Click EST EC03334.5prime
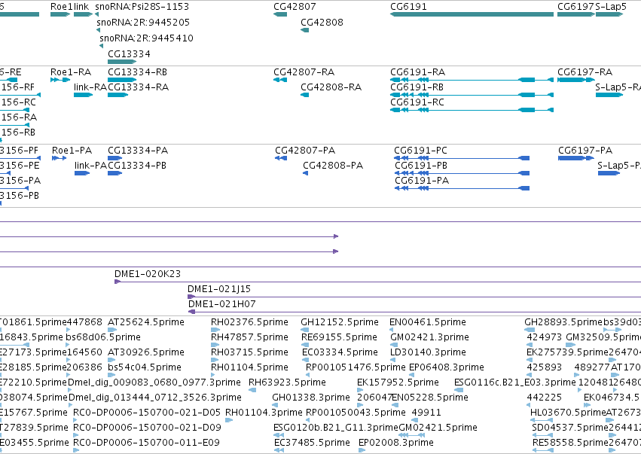This screenshot has width=641, height=454. (340, 352)
